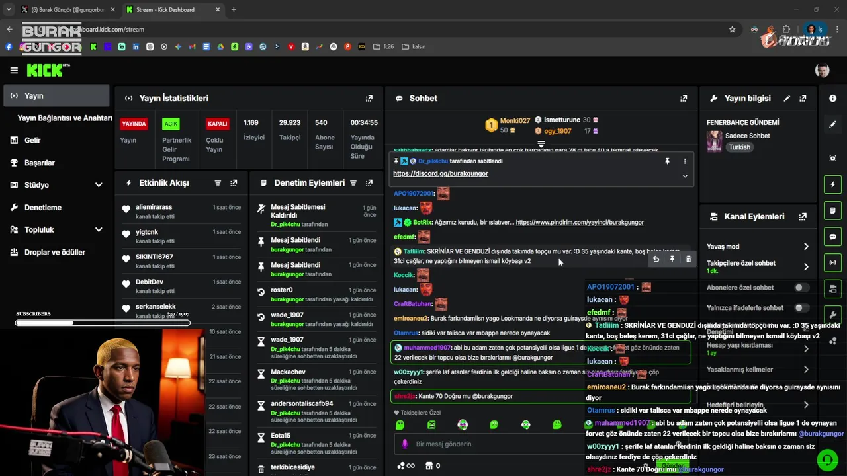Toggle Abonelere özel sohbet switch
The image size is (847, 476).
(x=801, y=288)
